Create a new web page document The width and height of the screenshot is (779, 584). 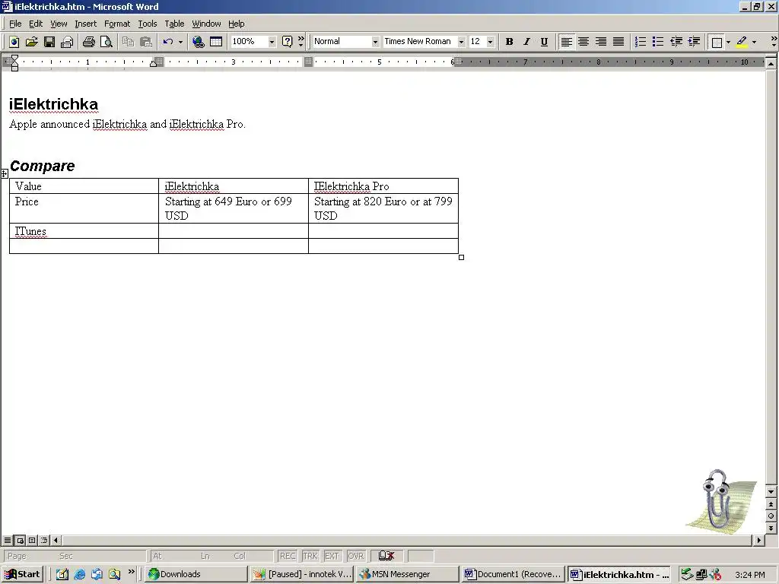click(x=14, y=42)
